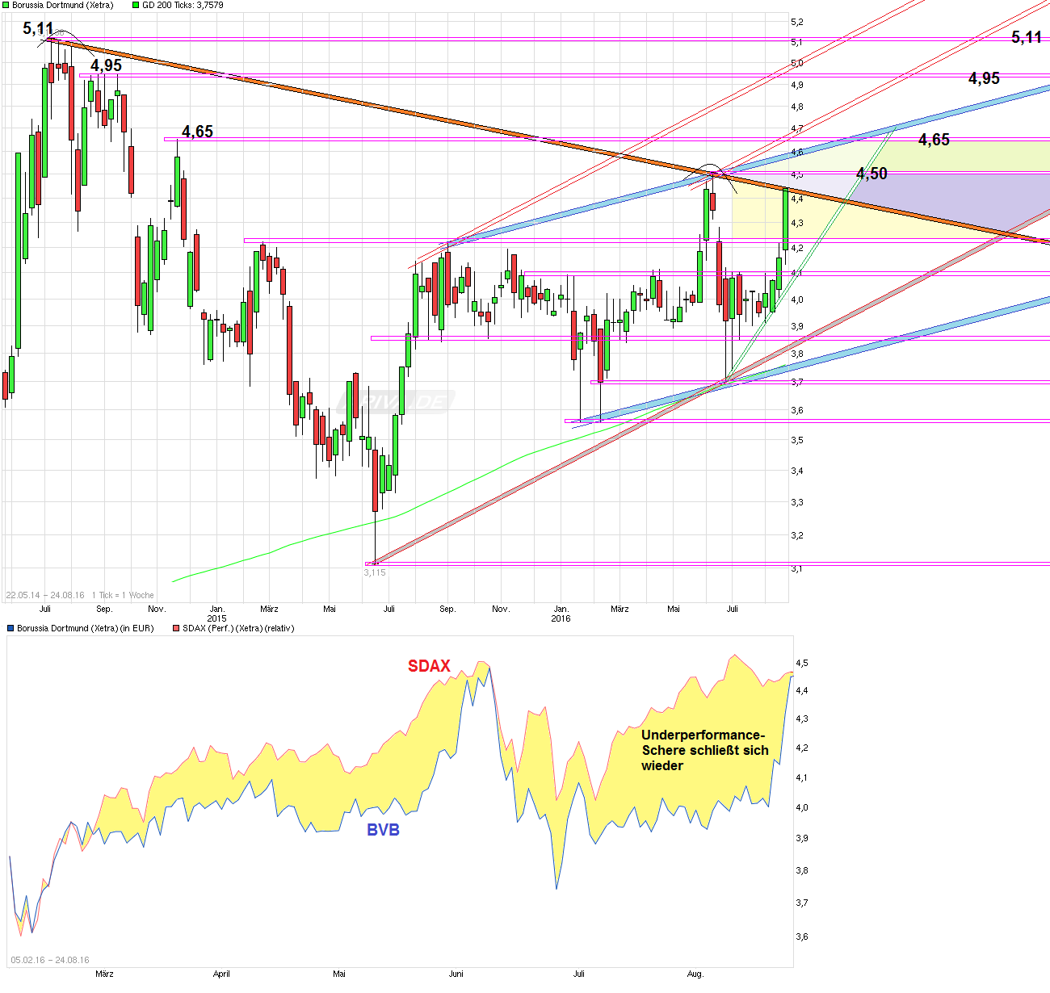Screen dimensions: 1050x993
Task: Select "Aug." on the SDAX comparison time axis
Action: tap(695, 974)
